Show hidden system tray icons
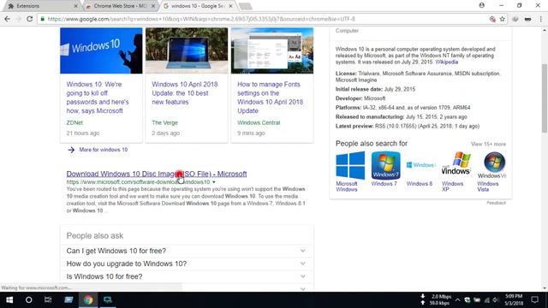Image resolution: width=548 pixels, height=308 pixels. (x=457, y=300)
